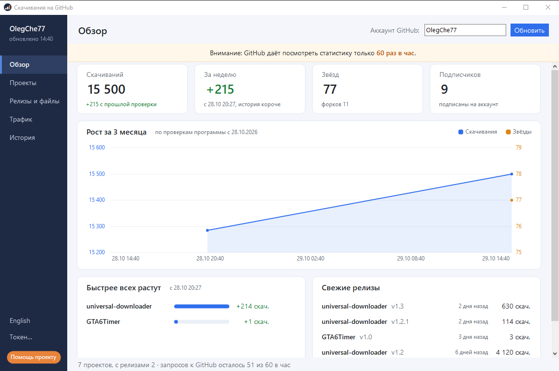Click the Подписчиков 9 card

485,89
